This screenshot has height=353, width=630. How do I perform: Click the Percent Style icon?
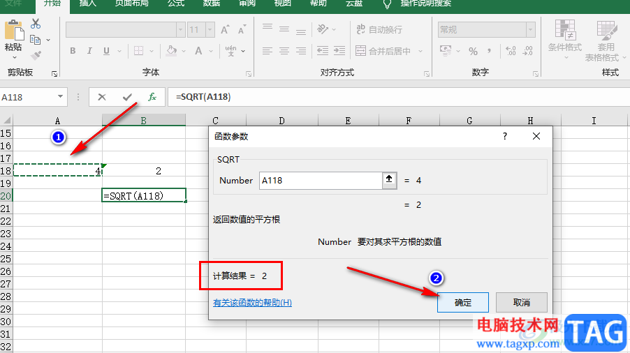[x=473, y=51]
